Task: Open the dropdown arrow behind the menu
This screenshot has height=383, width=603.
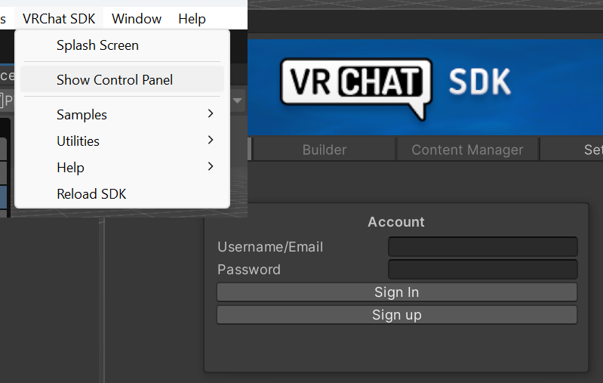Action: click(x=238, y=101)
